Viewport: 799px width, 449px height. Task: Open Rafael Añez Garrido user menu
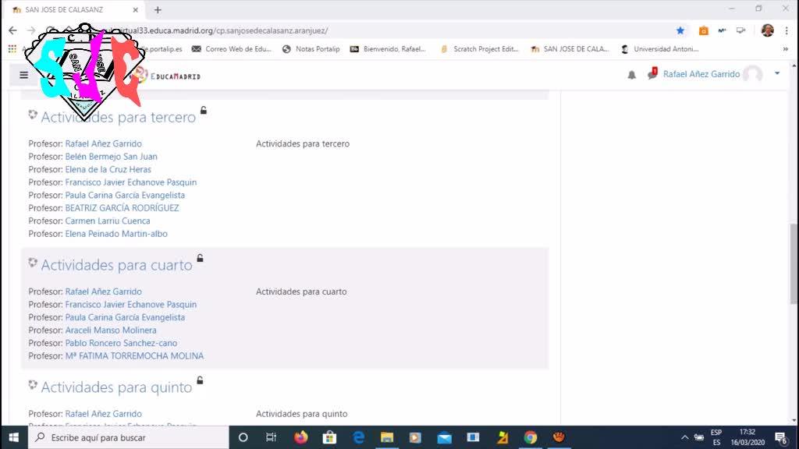pos(701,74)
